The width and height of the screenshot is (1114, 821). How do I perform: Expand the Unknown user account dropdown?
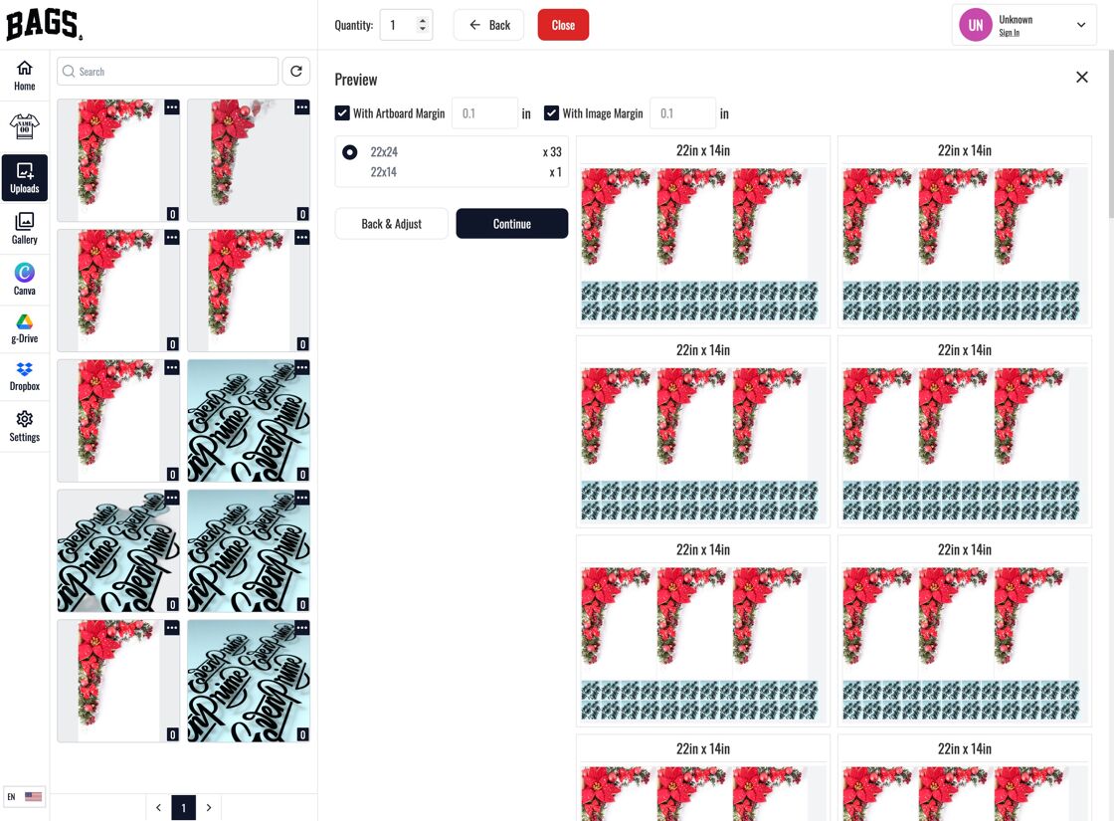tap(1080, 25)
